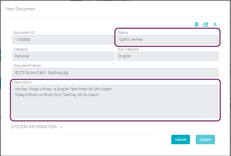Click the 99.9% Match description line
231x156 pixels.
(57, 95)
